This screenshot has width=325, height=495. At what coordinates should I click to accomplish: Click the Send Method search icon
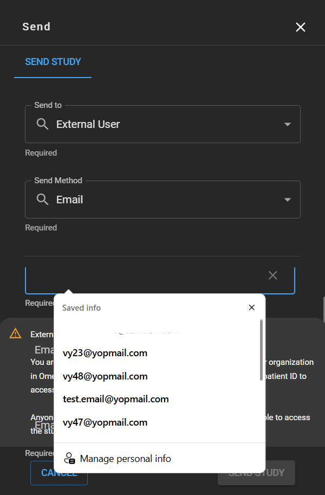click(x=42, y=200)
